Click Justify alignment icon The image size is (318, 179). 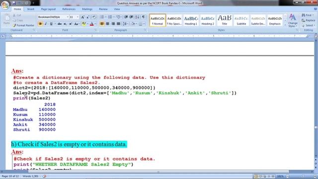click(118, 24)
